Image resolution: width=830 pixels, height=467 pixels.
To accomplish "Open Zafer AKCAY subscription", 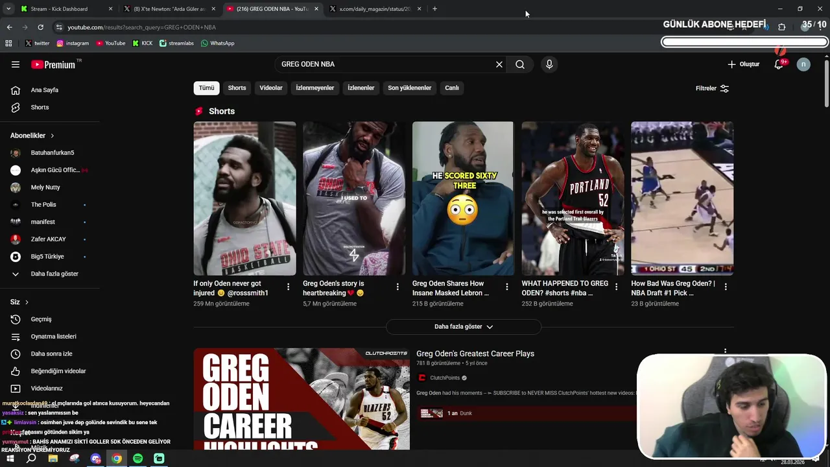I will click(50, 239).
